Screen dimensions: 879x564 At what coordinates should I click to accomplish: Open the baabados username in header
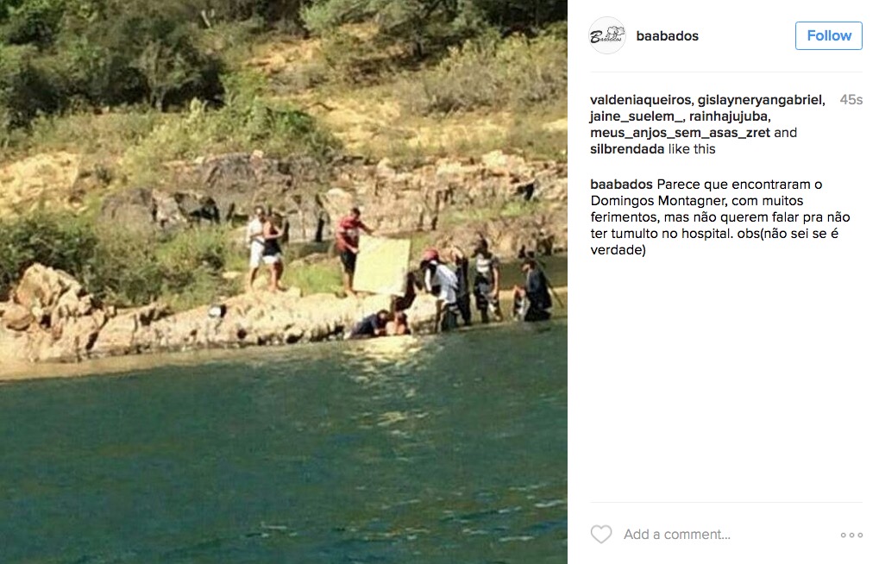(x=667, y=36)
